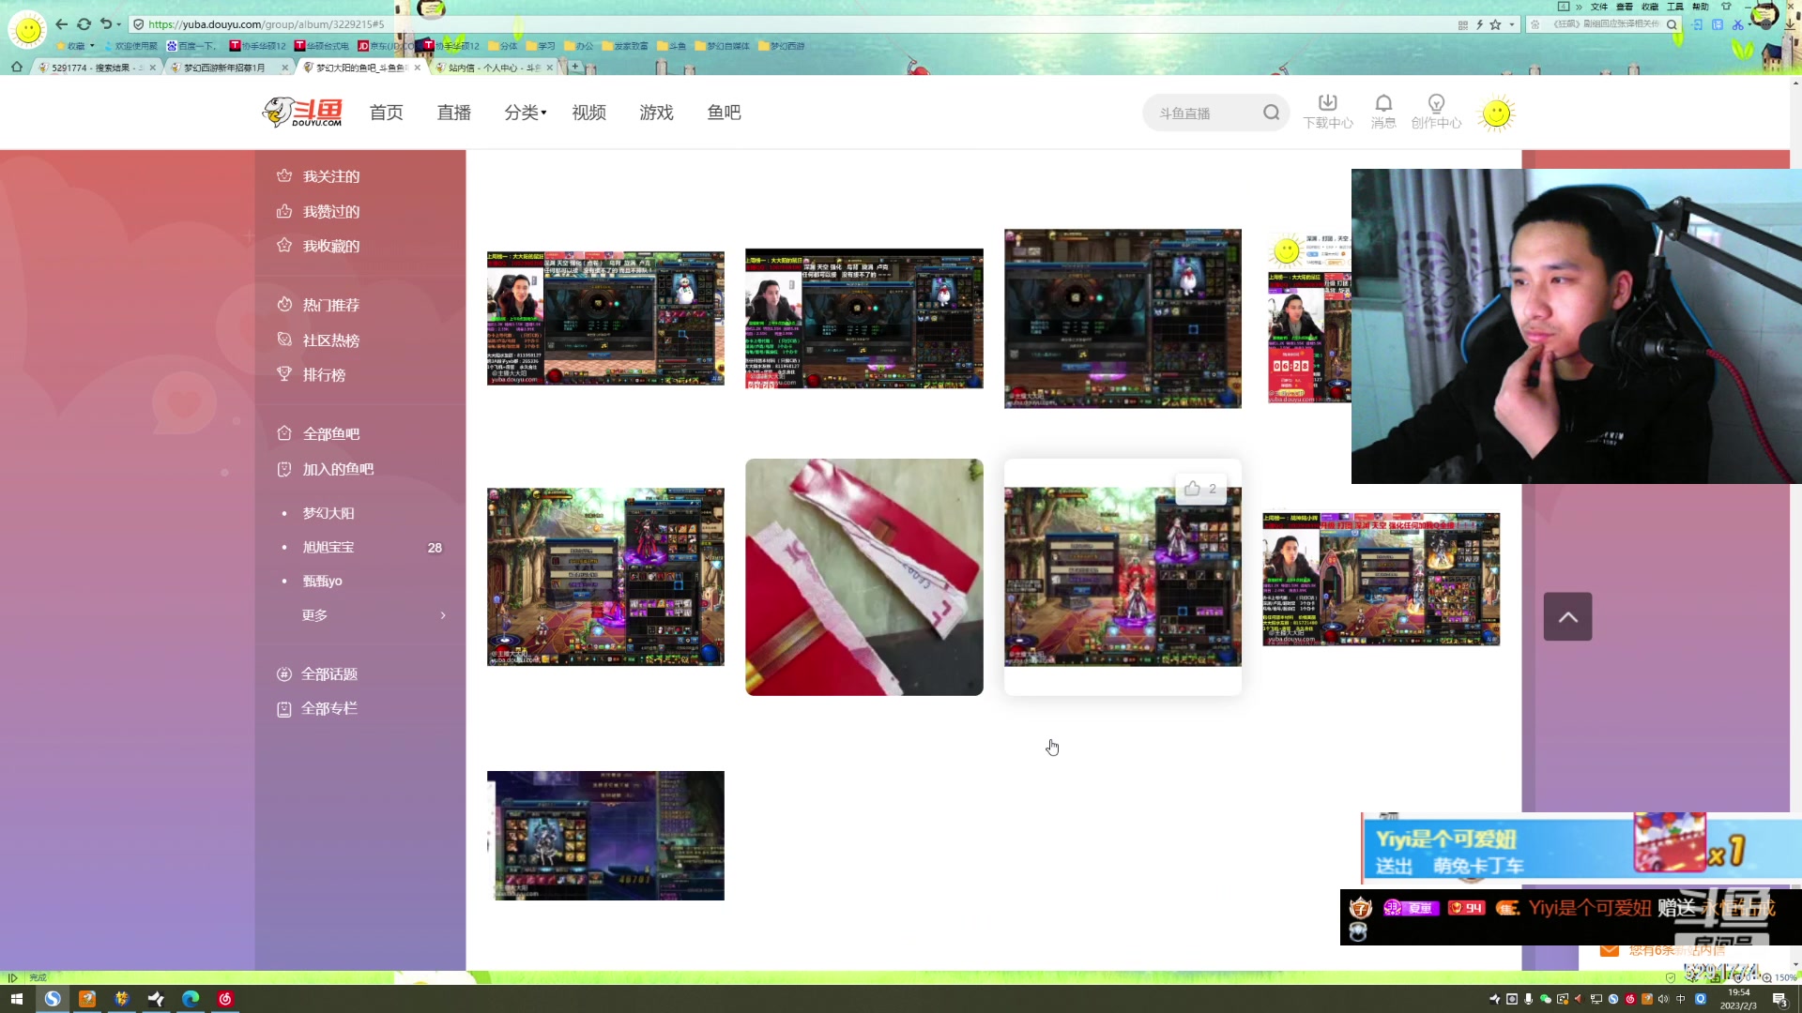The image size is (1802, 1013).
Task: Close the 梦幻大阳的鱼吧 tab
Action: (x=418, y=68)
